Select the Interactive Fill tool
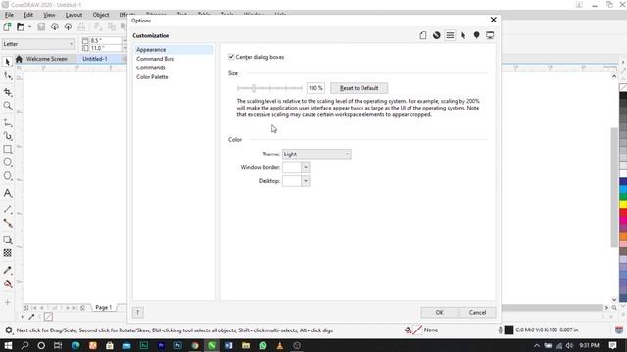 [x=7, y=284]
